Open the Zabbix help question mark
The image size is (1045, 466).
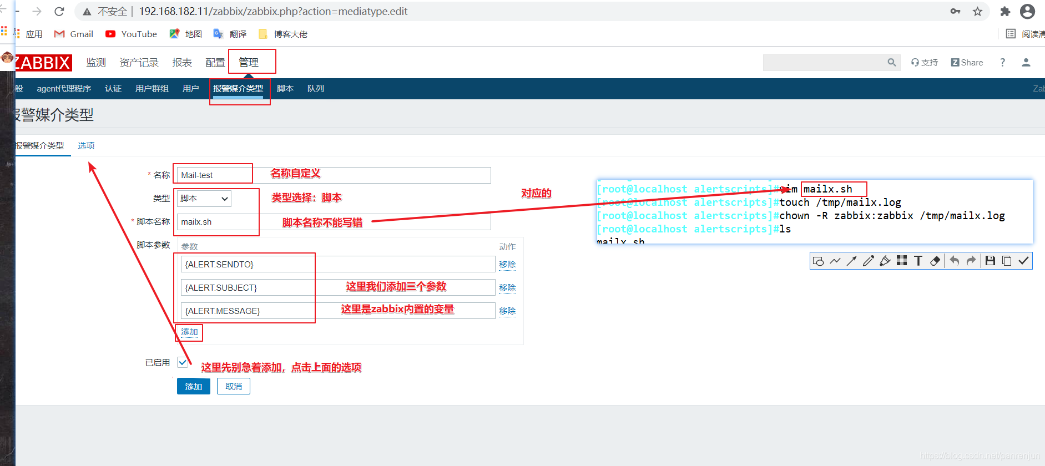[1002, 63]
